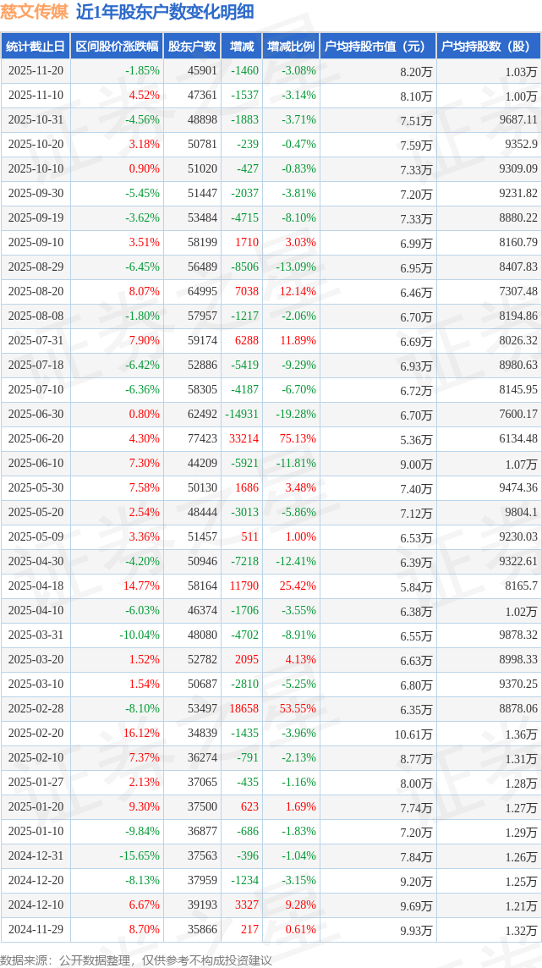This screenshot has height=968, width=542.
Task: Click the 户均持股市值（元） column header
Action: (x=377, y=47)
